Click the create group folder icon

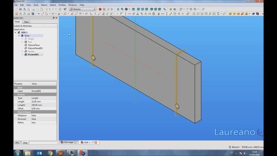tap(175, 9)
